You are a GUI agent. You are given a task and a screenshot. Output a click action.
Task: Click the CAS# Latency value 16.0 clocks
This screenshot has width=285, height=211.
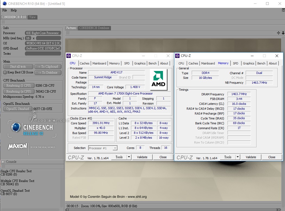(239, 104)
